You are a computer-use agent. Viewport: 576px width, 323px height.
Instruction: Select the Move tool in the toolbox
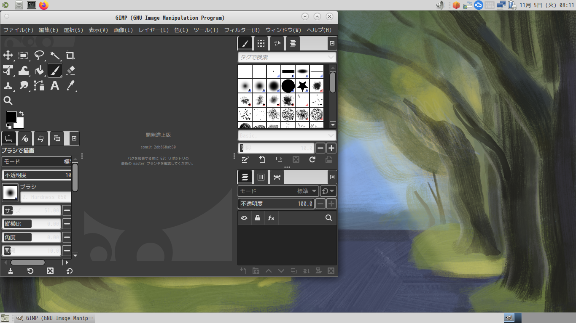[x=8, y=55]
